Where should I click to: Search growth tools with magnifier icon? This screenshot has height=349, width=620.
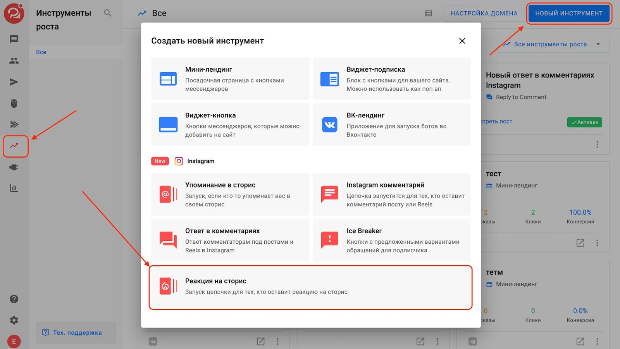coord(108,13)
